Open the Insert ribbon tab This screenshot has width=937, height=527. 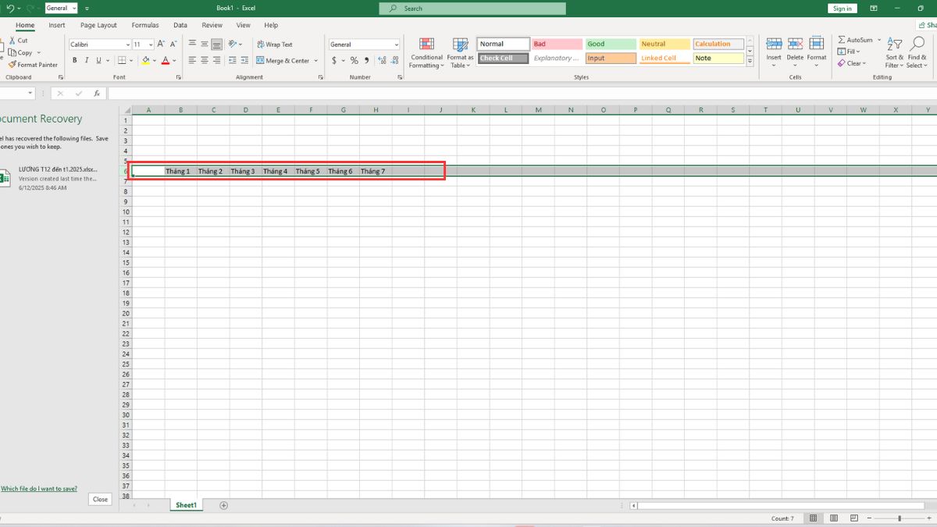tap(56, 25)
